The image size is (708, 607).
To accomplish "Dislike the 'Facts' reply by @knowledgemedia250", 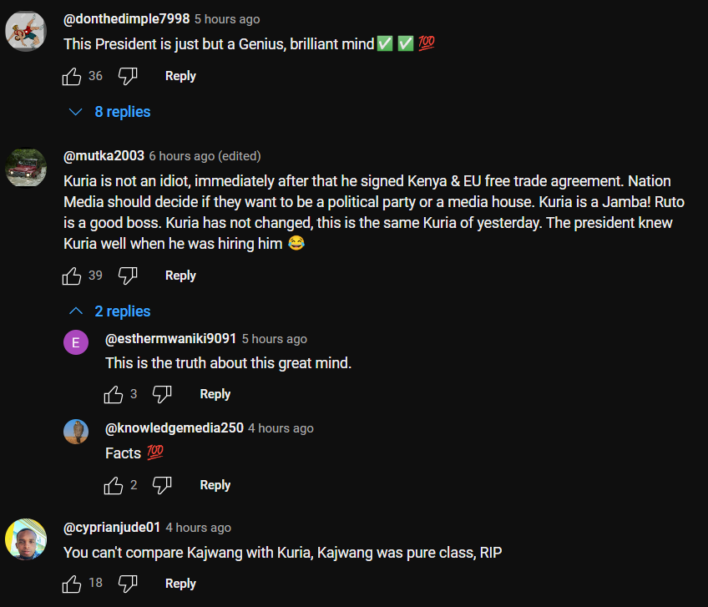I will pyautogui.click(x=163, y=485).
